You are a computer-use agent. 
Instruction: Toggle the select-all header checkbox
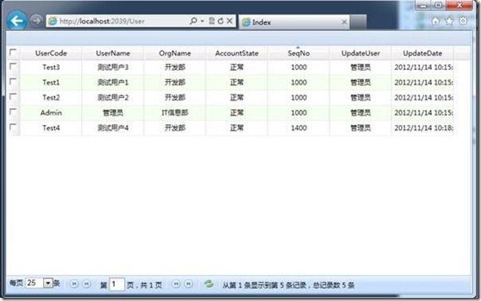[13, 53]
